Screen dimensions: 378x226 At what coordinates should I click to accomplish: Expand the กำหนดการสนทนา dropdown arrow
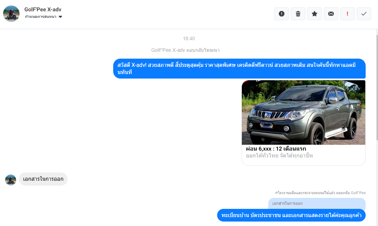pos(60,17)
